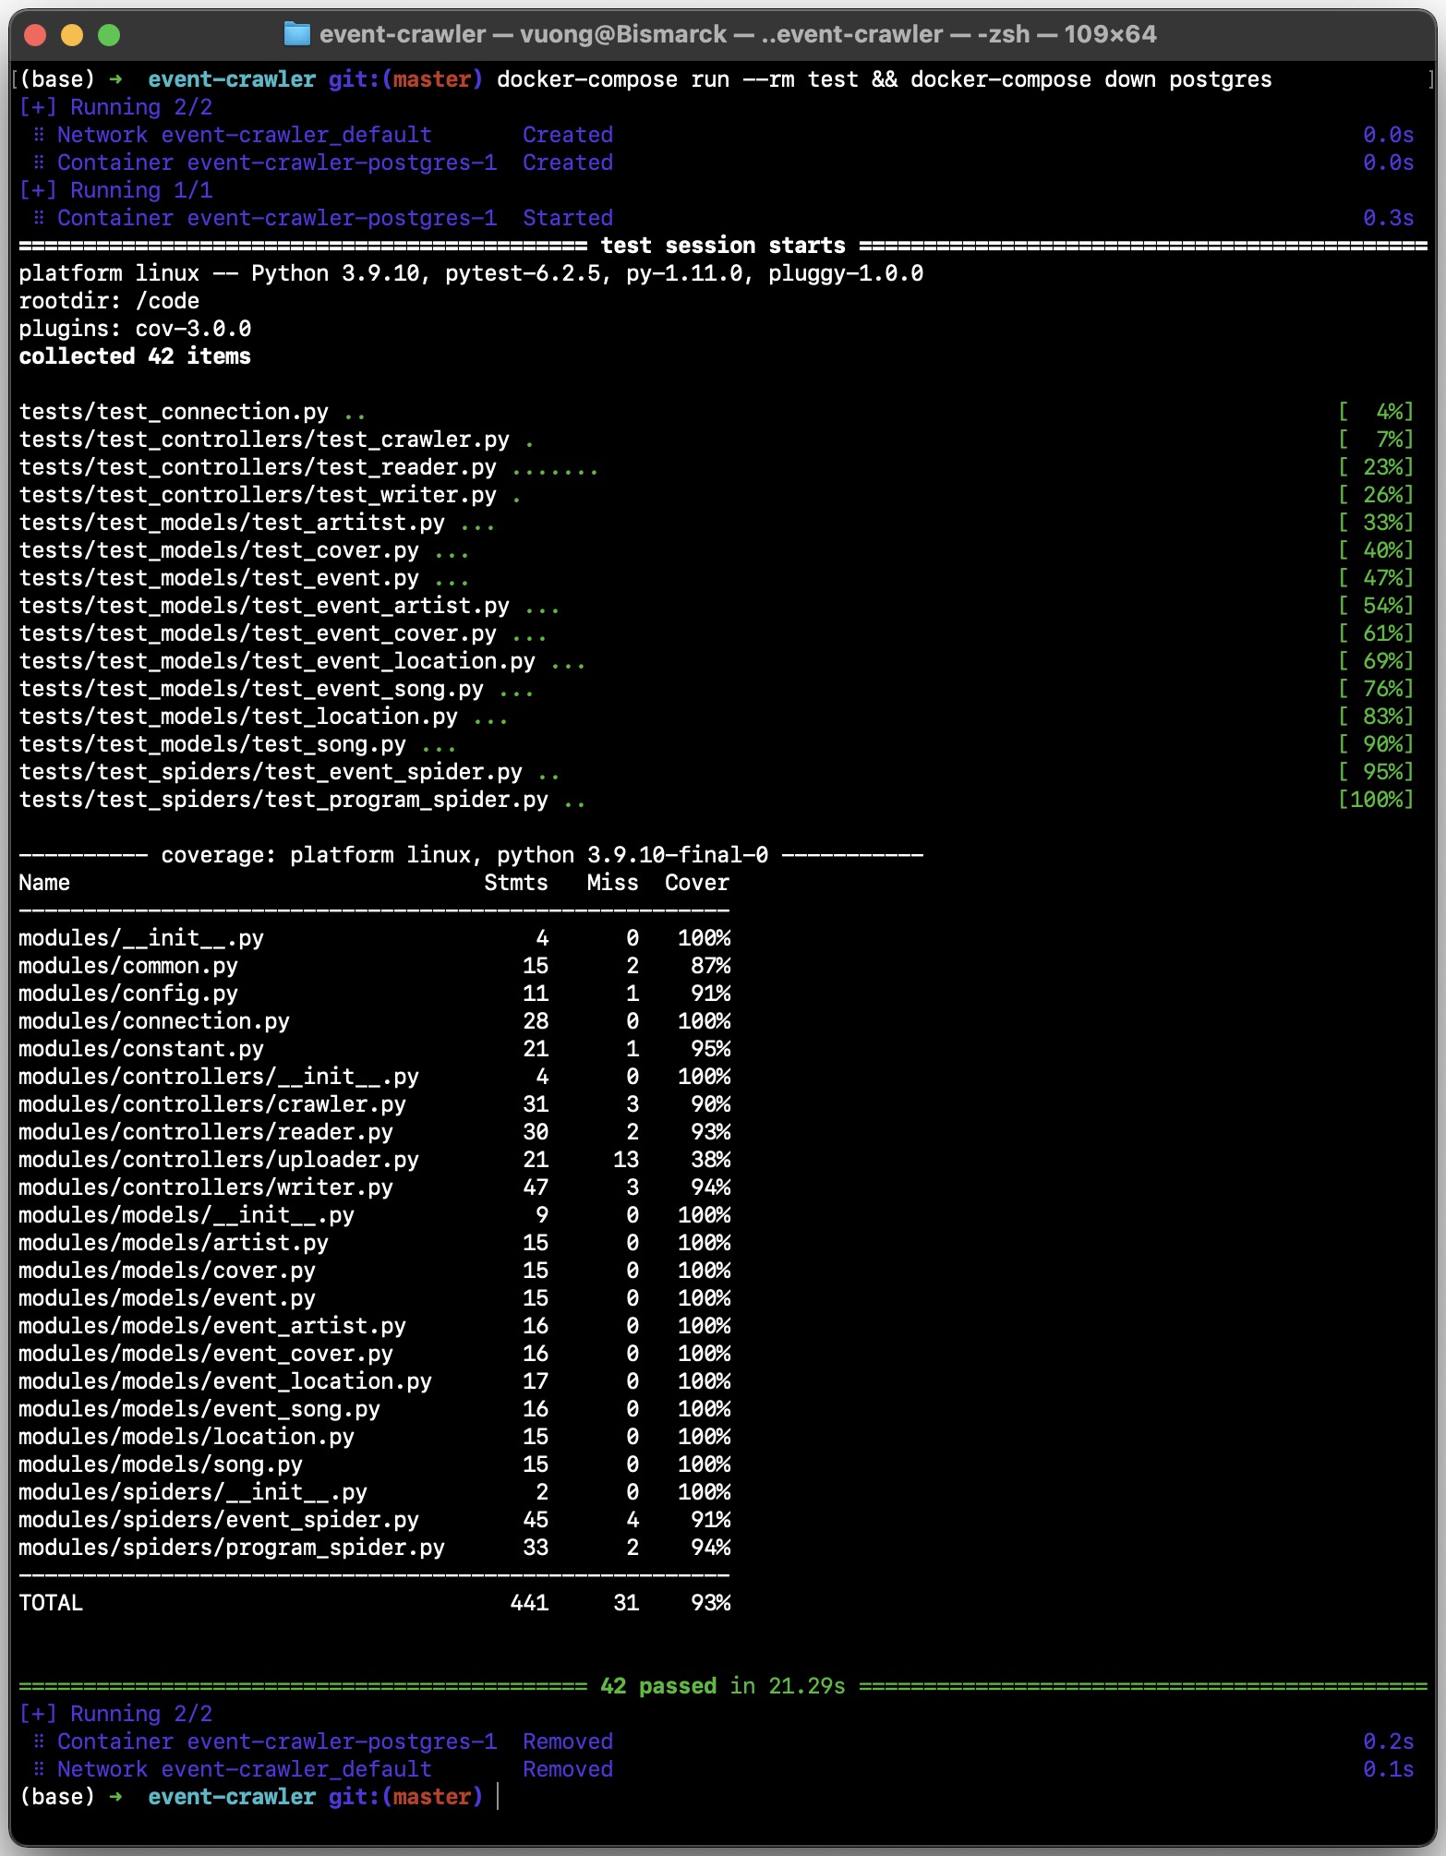Click modules/spiders/event_spider.py in coverage table
The width and height of the screenshot is (1446, 1856).
[x=219, y=1520]
